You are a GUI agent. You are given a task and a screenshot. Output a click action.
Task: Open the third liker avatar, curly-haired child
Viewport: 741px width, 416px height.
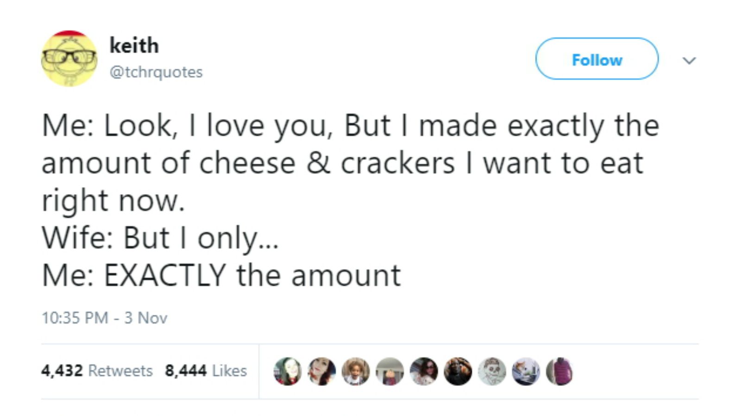tap(356, 371)
